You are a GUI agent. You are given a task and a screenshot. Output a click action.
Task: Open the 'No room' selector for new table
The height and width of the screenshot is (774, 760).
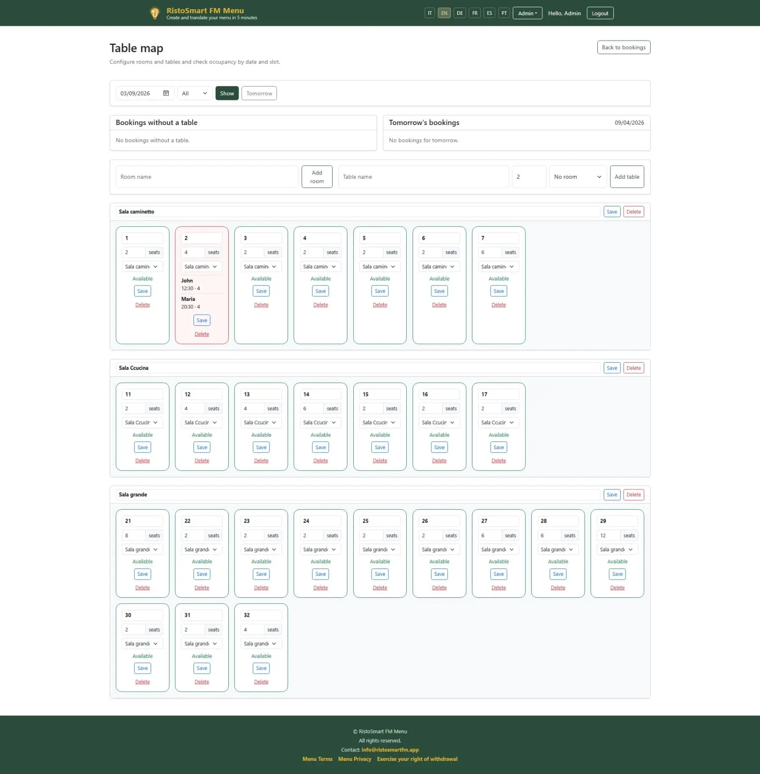578,177
